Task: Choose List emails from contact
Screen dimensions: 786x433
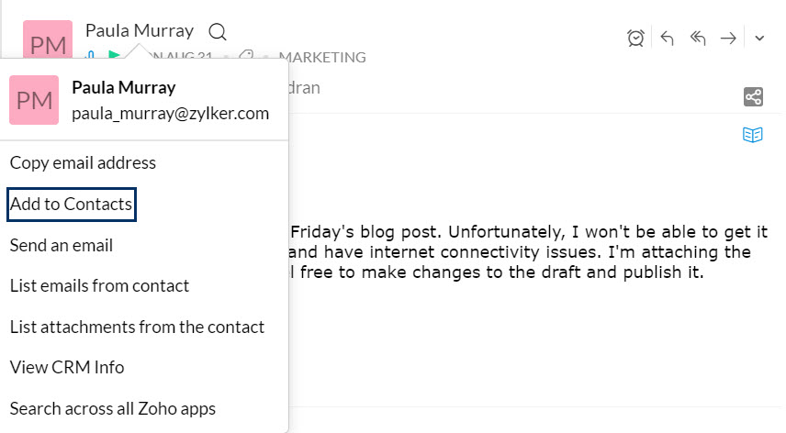Action: [99, 285]
